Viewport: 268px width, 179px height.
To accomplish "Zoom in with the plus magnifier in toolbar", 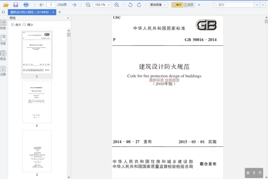I will pyautogui.click(x=116, y=5).
